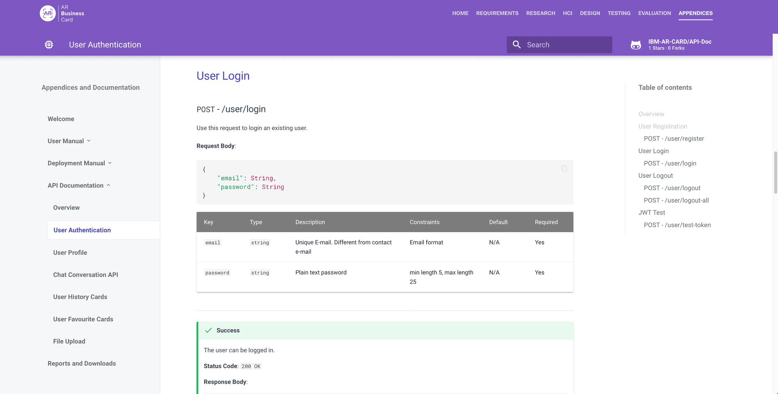Click the Description column header
Viewport: 778px width, 394px height.
coord(310,222)
